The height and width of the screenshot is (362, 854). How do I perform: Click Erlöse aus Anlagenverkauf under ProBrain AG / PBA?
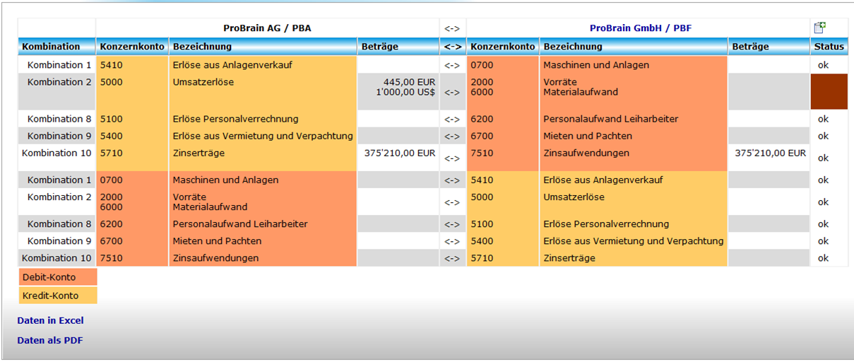click(232, 65)
